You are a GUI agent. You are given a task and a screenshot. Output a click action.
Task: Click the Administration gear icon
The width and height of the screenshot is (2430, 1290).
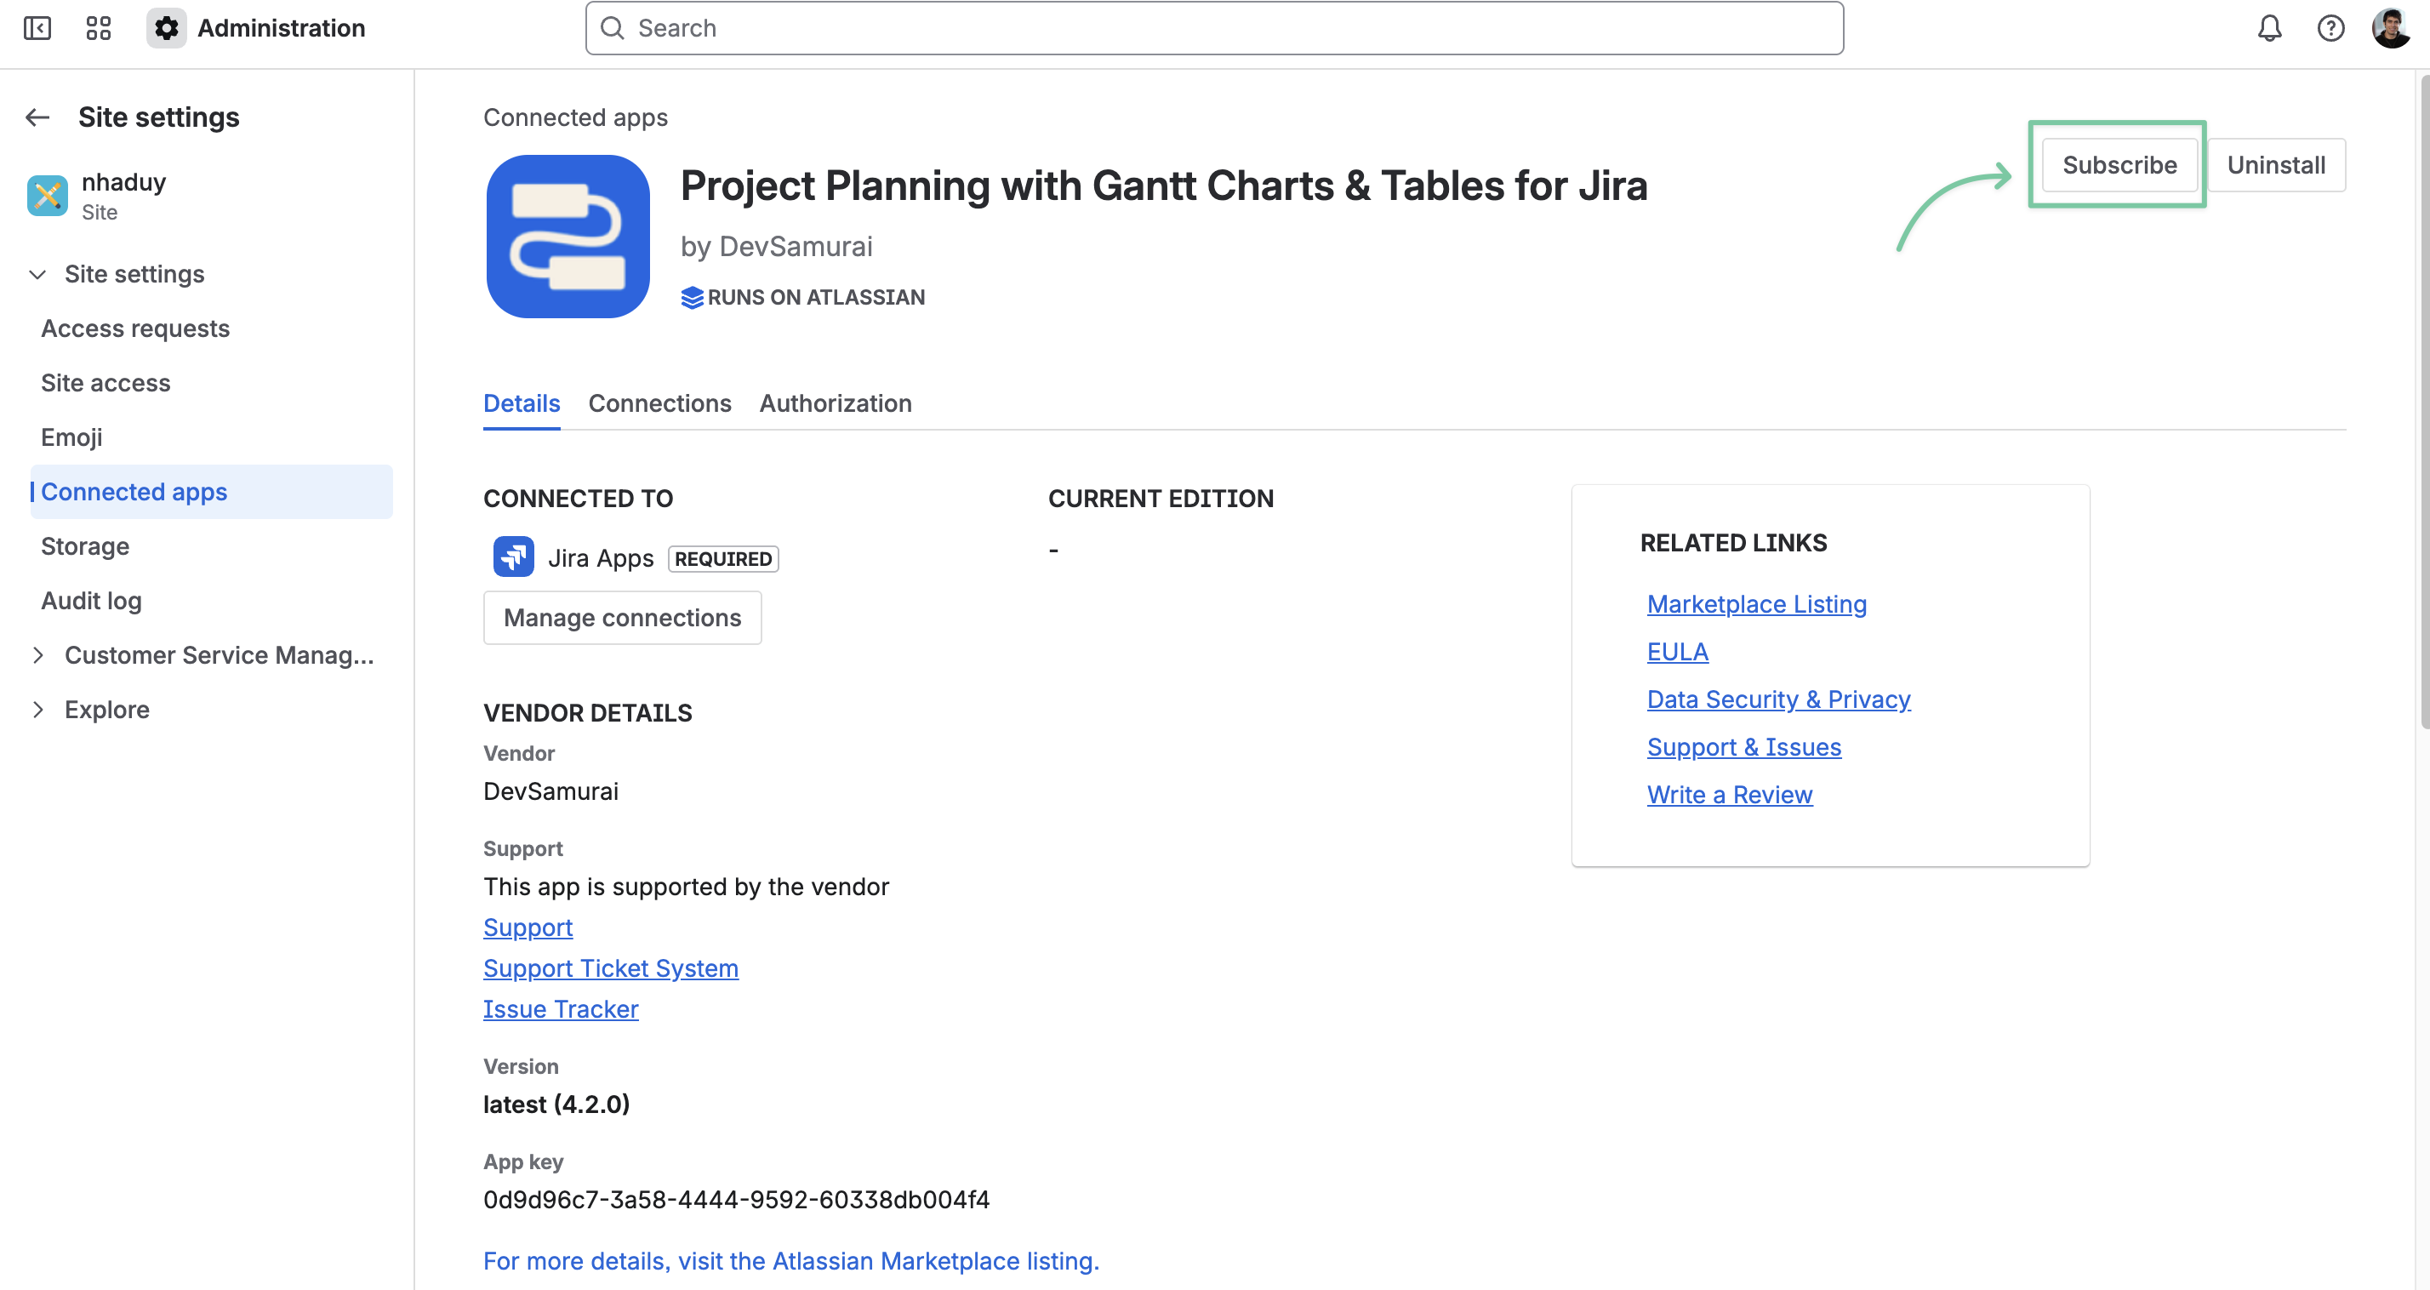click(x=166, y=28)
